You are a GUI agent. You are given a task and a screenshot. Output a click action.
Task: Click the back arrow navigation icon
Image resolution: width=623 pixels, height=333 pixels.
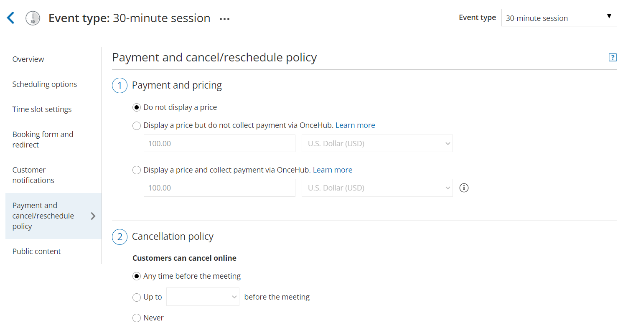[x=10, y=18]
